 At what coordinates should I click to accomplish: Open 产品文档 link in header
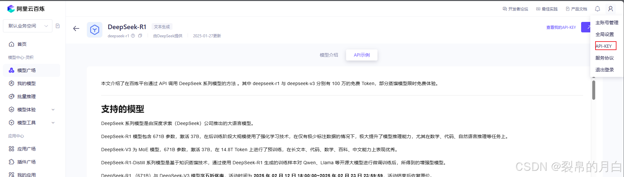[577, 9]
